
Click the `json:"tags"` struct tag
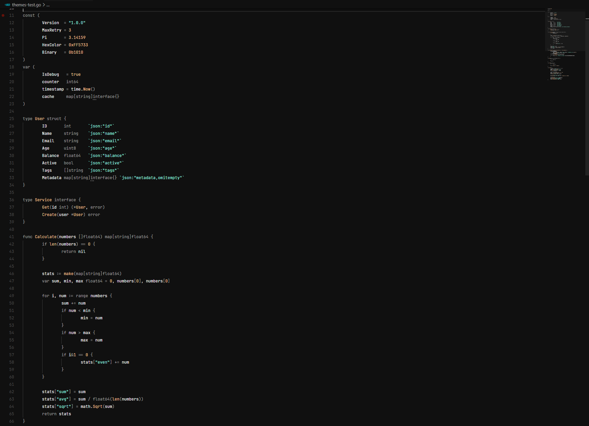tap(103, 170)
